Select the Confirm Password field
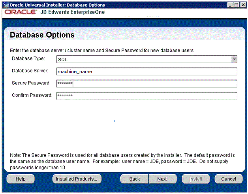Viewport: 248px width, 194px height. [x=147, y=96]
